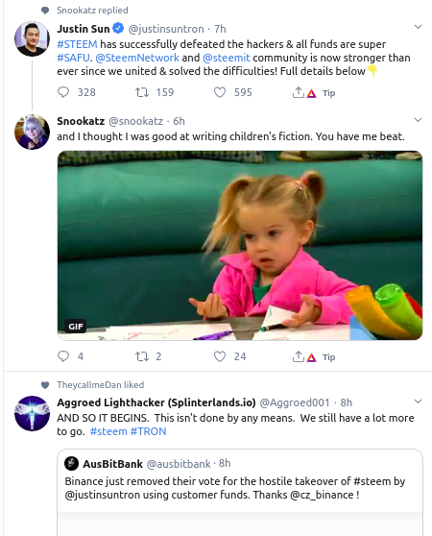Reply to Snookatz's tweet with 4 replies

tap(63, 356)
